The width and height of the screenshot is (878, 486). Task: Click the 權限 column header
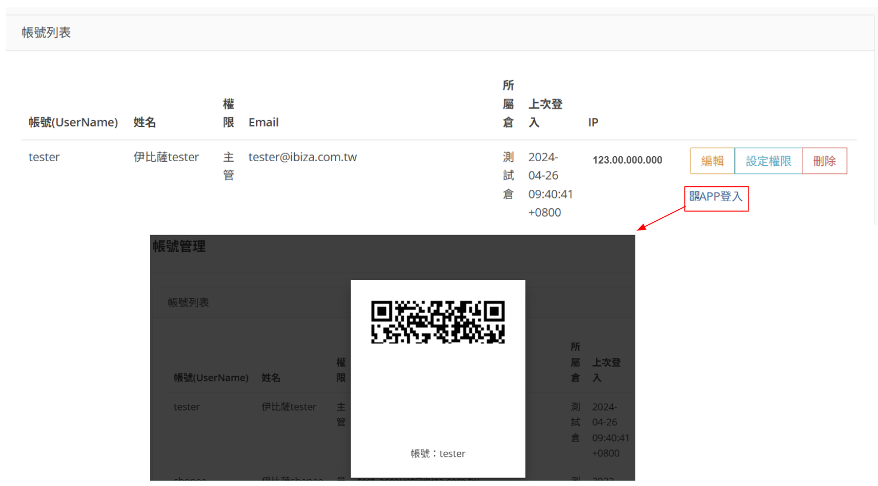click(x=228, y=113)
